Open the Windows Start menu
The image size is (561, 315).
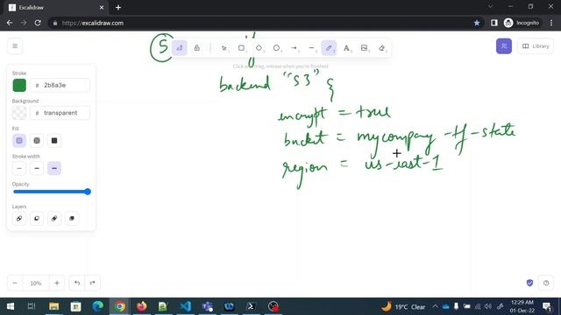(11, 306)
